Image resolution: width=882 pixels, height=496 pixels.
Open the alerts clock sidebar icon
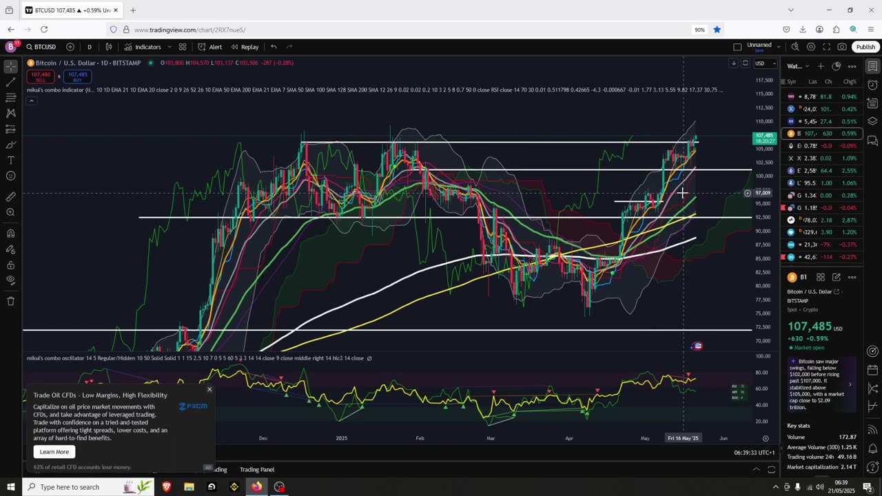[x=872, y=85]
